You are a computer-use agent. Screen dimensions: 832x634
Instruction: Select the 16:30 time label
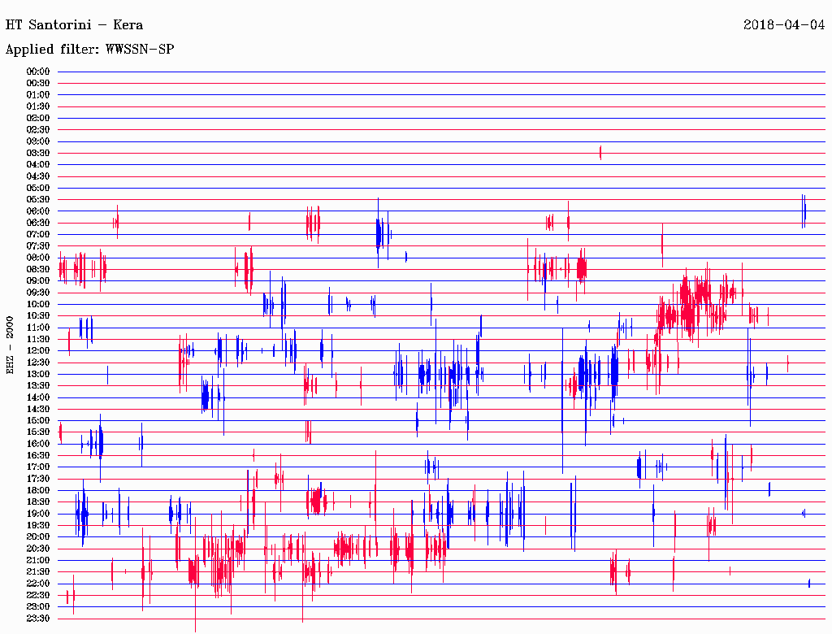pyautogui.click(x=38, y=456)
